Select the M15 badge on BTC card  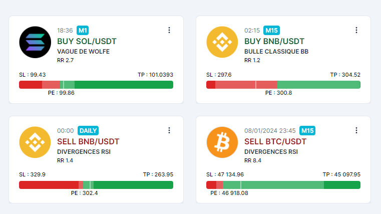click(x=307, y=131)
